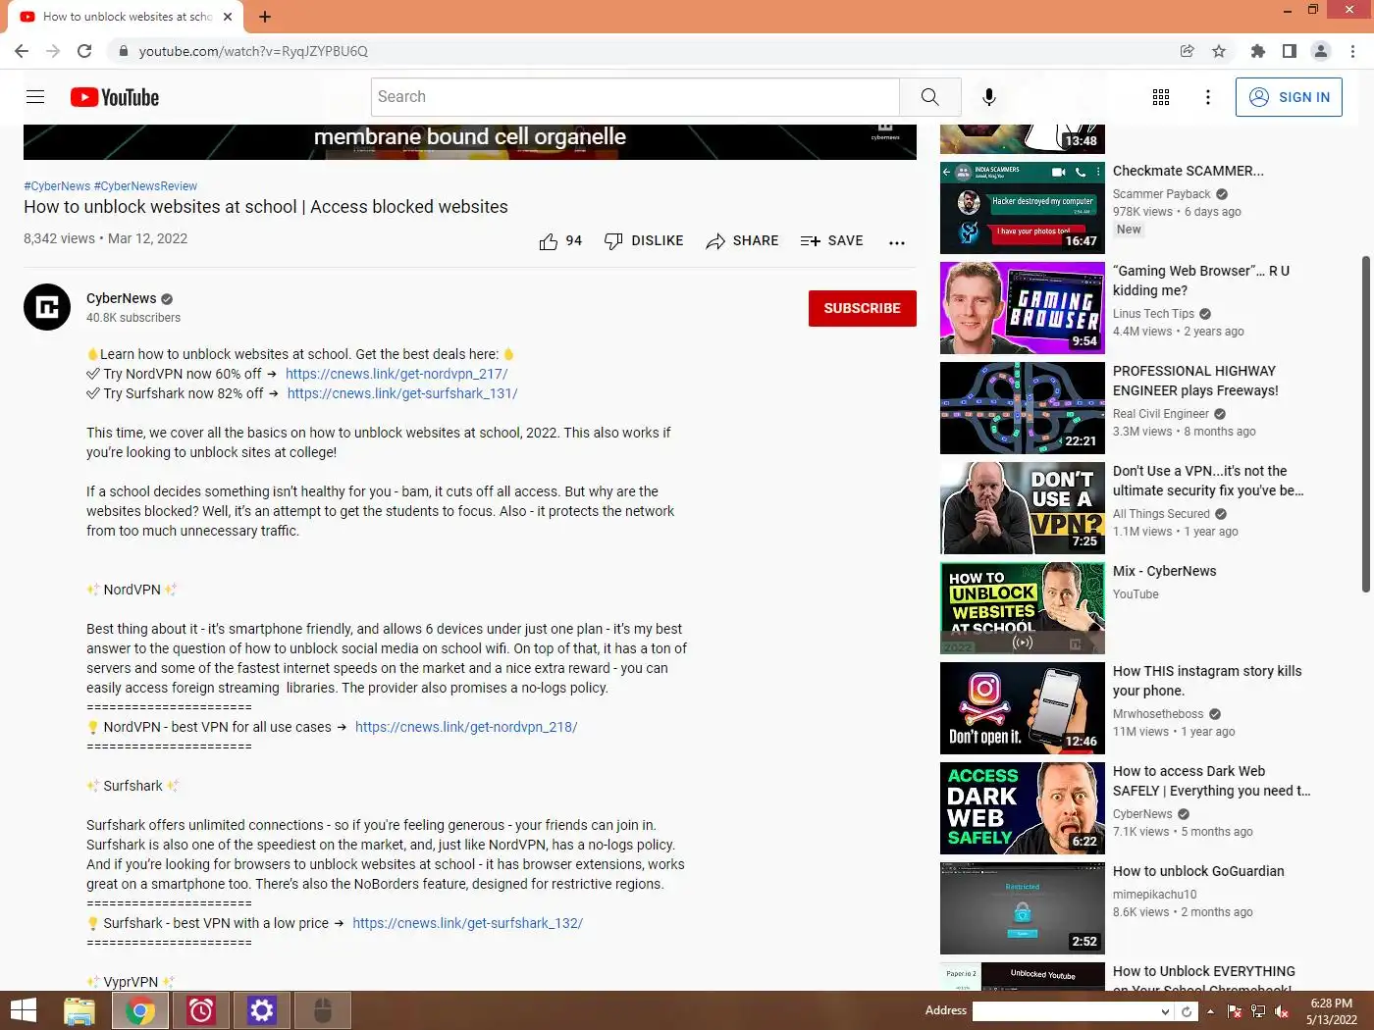The height and width of the screenshot is (1030, 1374).
Task: Open settings gear app in taskbar
Action: (x=262, y=1010)
